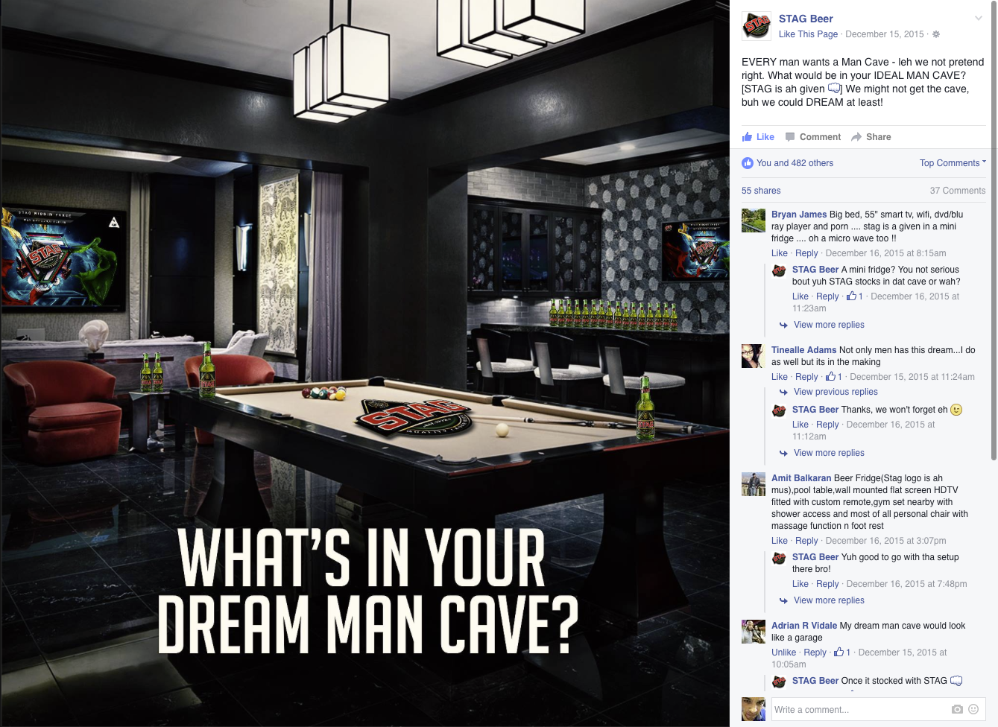Click the post privacy gear icon
The image size is (998, 727).
click(936, 34)
